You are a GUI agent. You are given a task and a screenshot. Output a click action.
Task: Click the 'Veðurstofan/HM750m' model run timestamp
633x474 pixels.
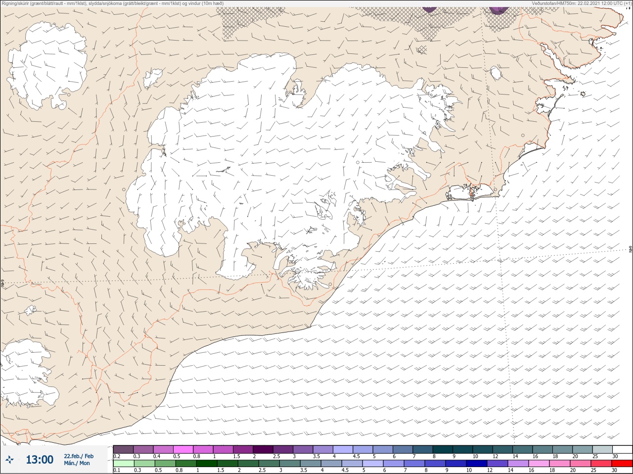[582, 3]
